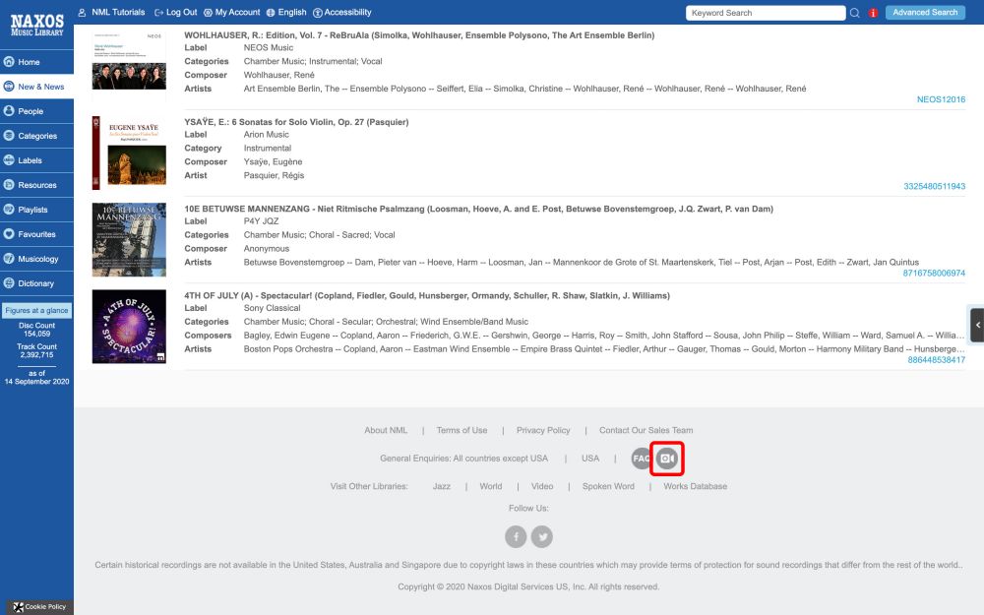Click the Dictionary icon in sidebar
This screenshot has width=984, height=615.
[x=9, y=282]
